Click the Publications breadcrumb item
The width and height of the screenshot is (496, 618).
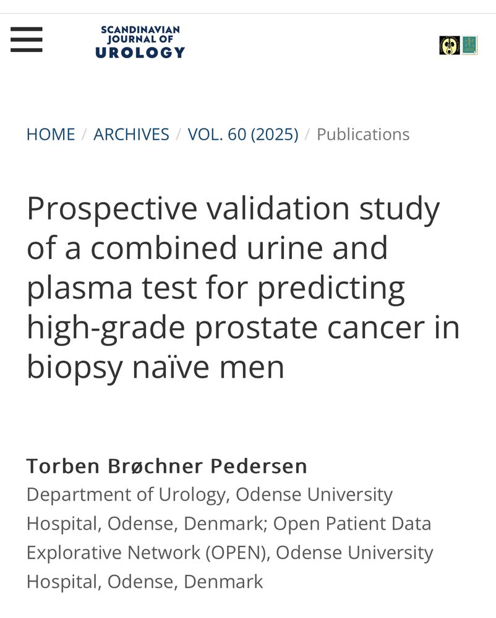tap(363, 134)
